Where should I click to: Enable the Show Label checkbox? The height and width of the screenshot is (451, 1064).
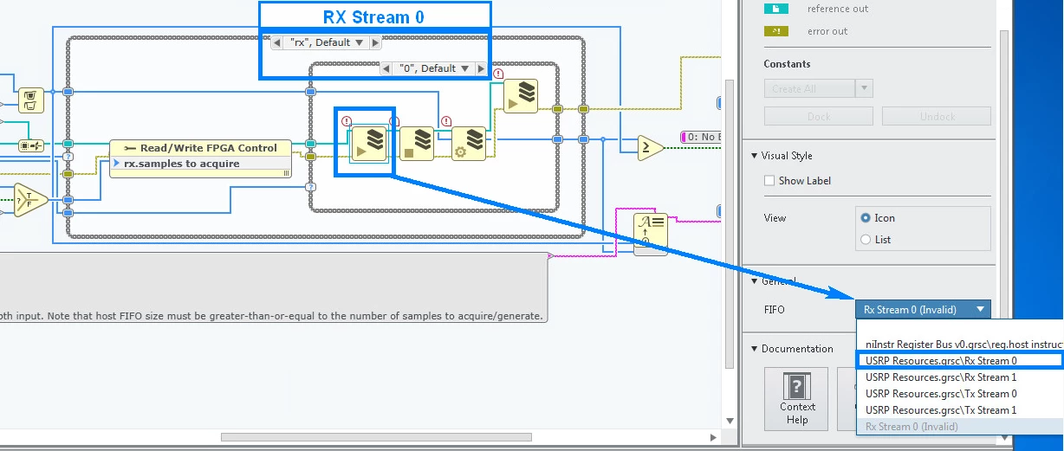[x=769, y=181]
